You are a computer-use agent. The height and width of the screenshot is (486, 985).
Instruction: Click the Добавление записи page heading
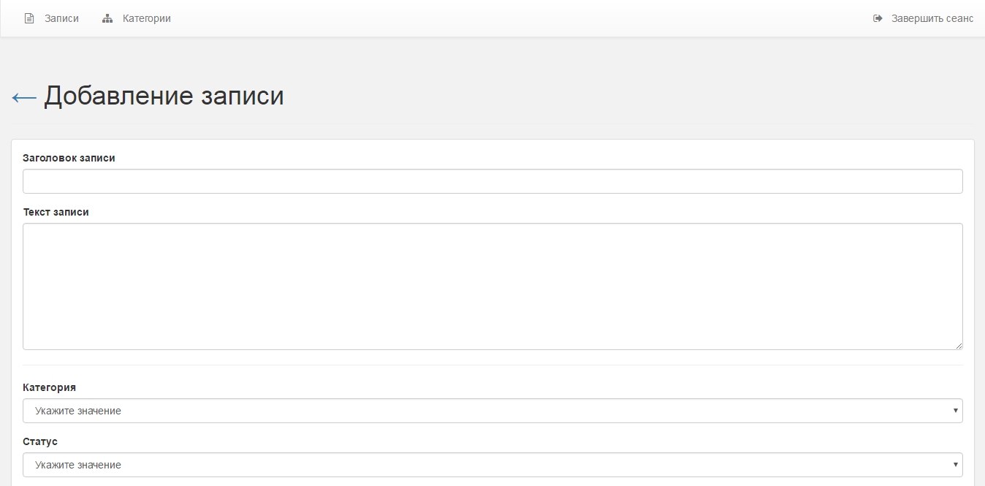click(x=164, y=96)
